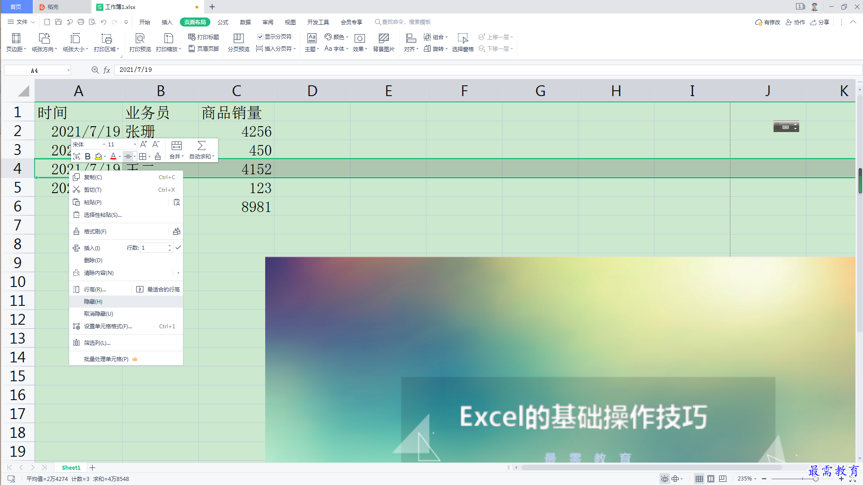Viewport: 863px width, 485px height.
Task: Expand font color dropdown arrow
Action: pyautogui.click(x=120, y=157)
